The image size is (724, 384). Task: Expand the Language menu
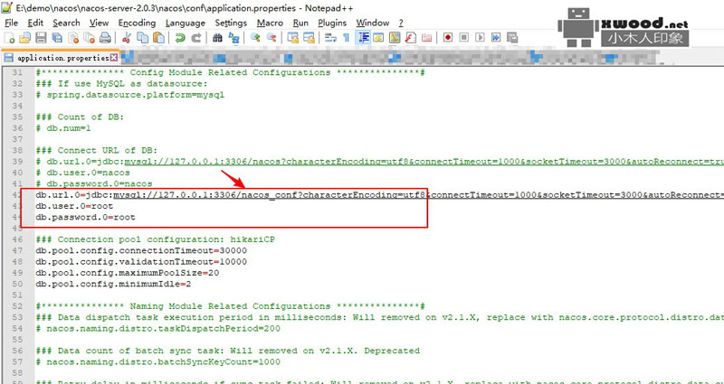pos(185,23)
